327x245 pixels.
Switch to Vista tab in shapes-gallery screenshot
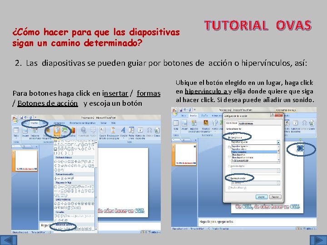click(x=113, y=123)
